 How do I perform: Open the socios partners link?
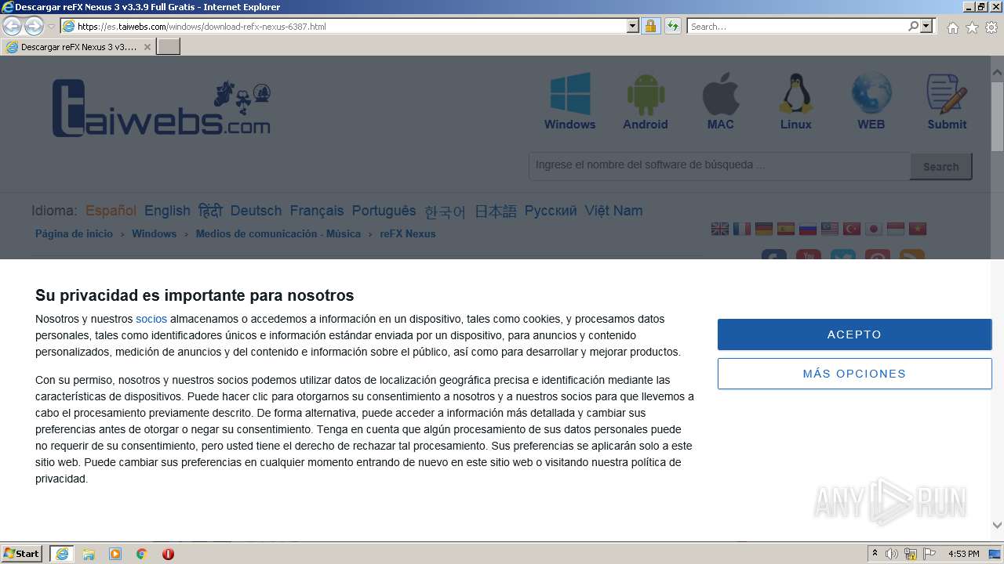[151, 319]
